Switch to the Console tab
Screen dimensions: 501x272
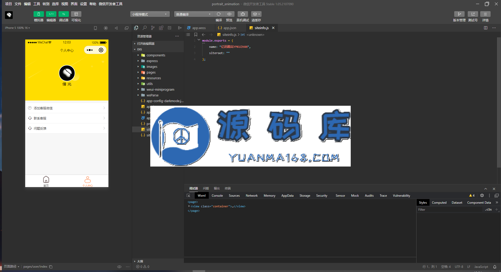tap(217, 196)
